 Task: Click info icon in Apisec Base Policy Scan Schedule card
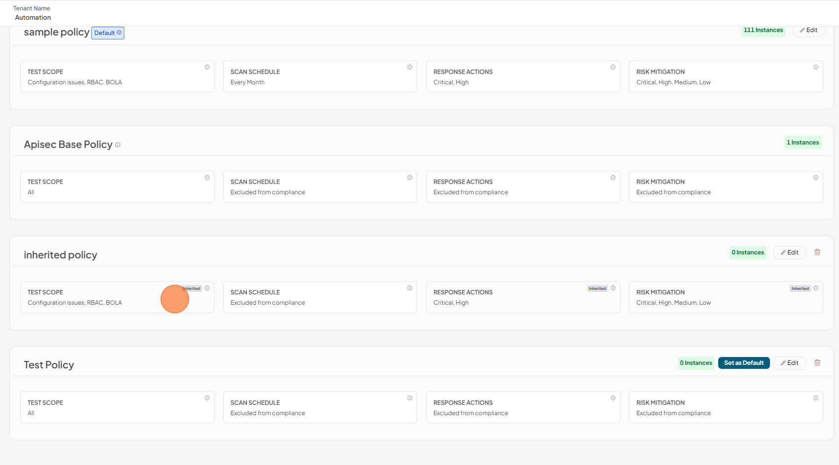click(410, 178)
